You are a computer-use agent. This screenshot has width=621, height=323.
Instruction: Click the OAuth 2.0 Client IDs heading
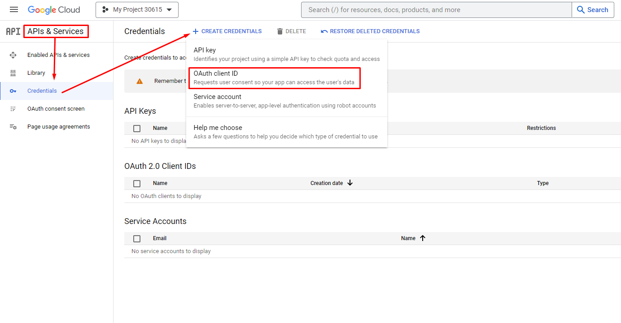pos(160,166)
